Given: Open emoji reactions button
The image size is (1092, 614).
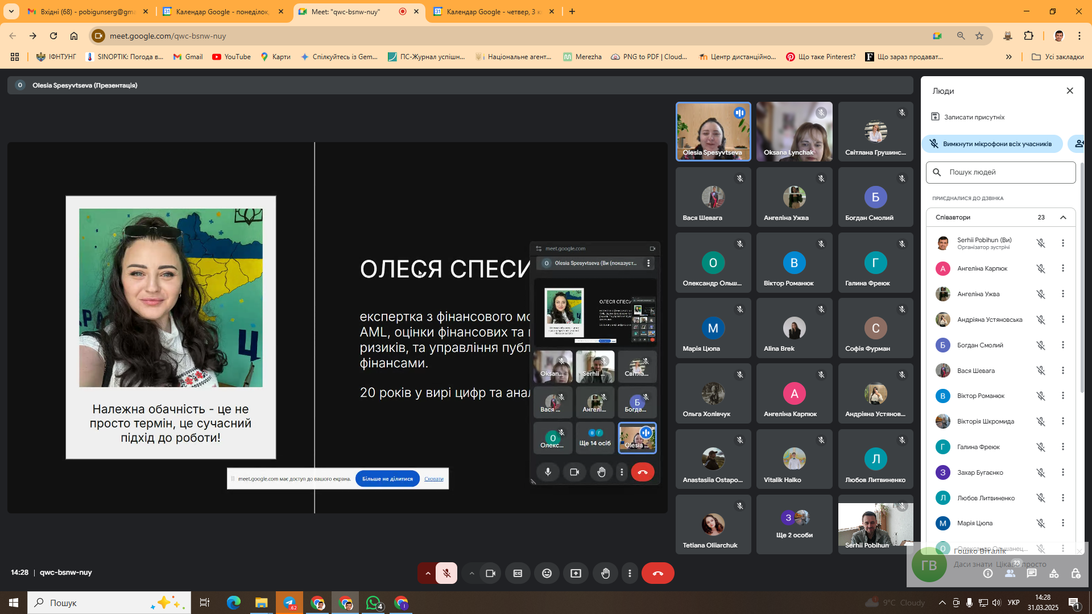Looking at the screenshot, I should (x=547, y=573).
